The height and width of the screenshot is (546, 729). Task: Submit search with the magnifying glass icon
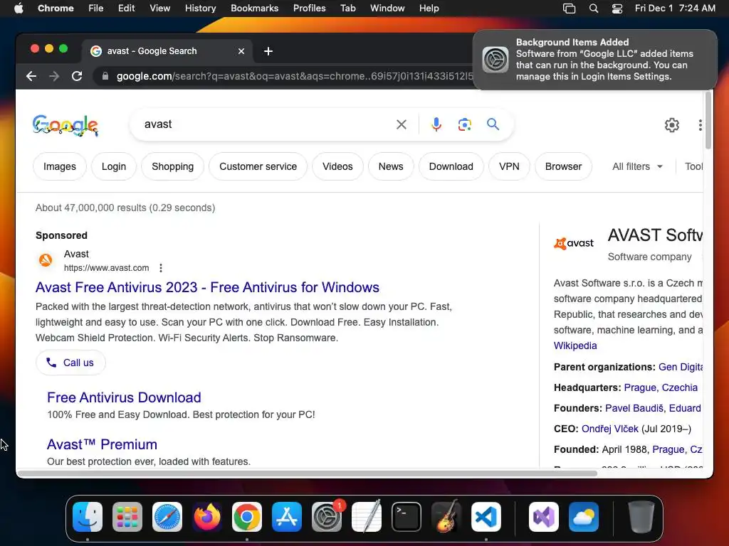pos(493,124)
